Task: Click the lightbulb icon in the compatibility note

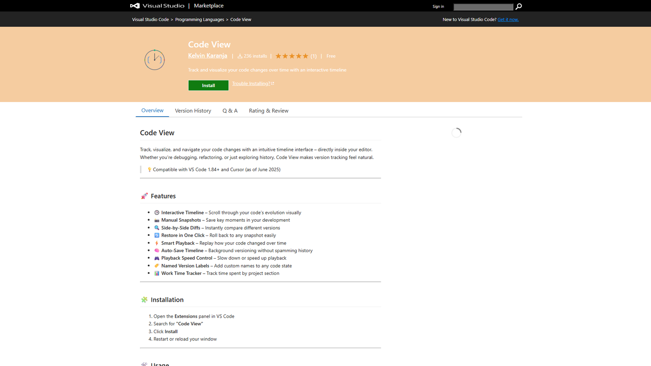Action: tap(149, 169)
